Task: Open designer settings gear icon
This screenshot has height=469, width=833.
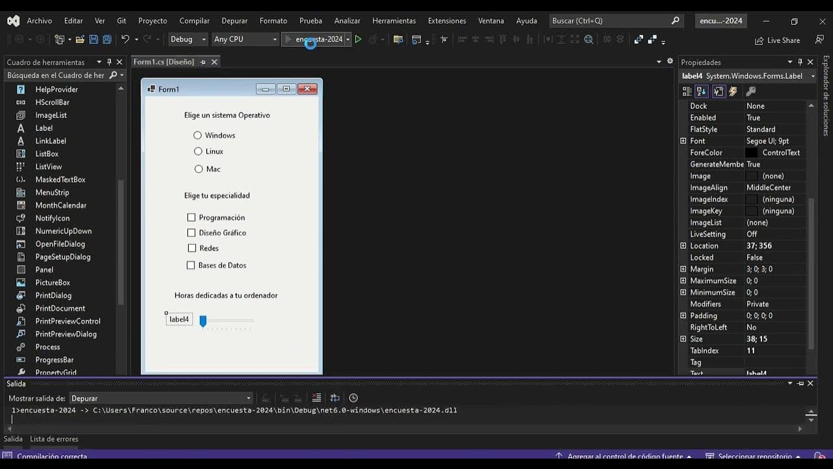Action: click(x=670, y=61)
